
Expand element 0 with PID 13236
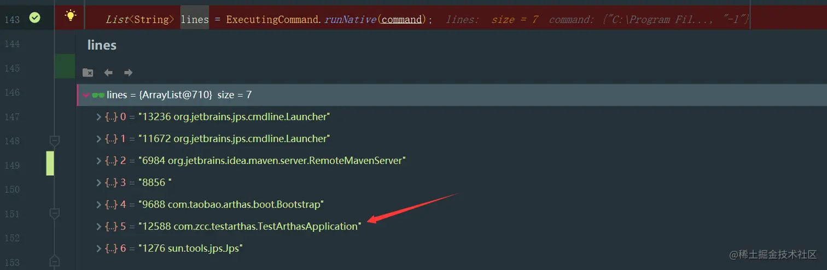pyautogui.click(x=98, y=117)
